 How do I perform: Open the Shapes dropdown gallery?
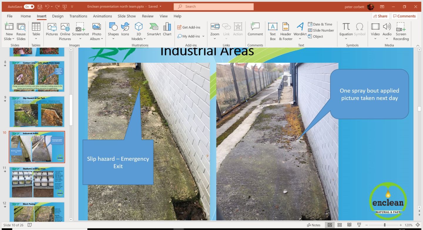pos(113,39)
